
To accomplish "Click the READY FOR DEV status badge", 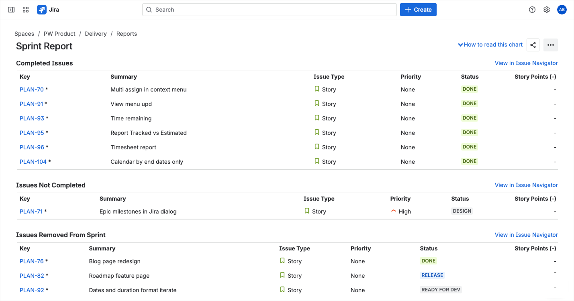I will (x=441, y=290).
